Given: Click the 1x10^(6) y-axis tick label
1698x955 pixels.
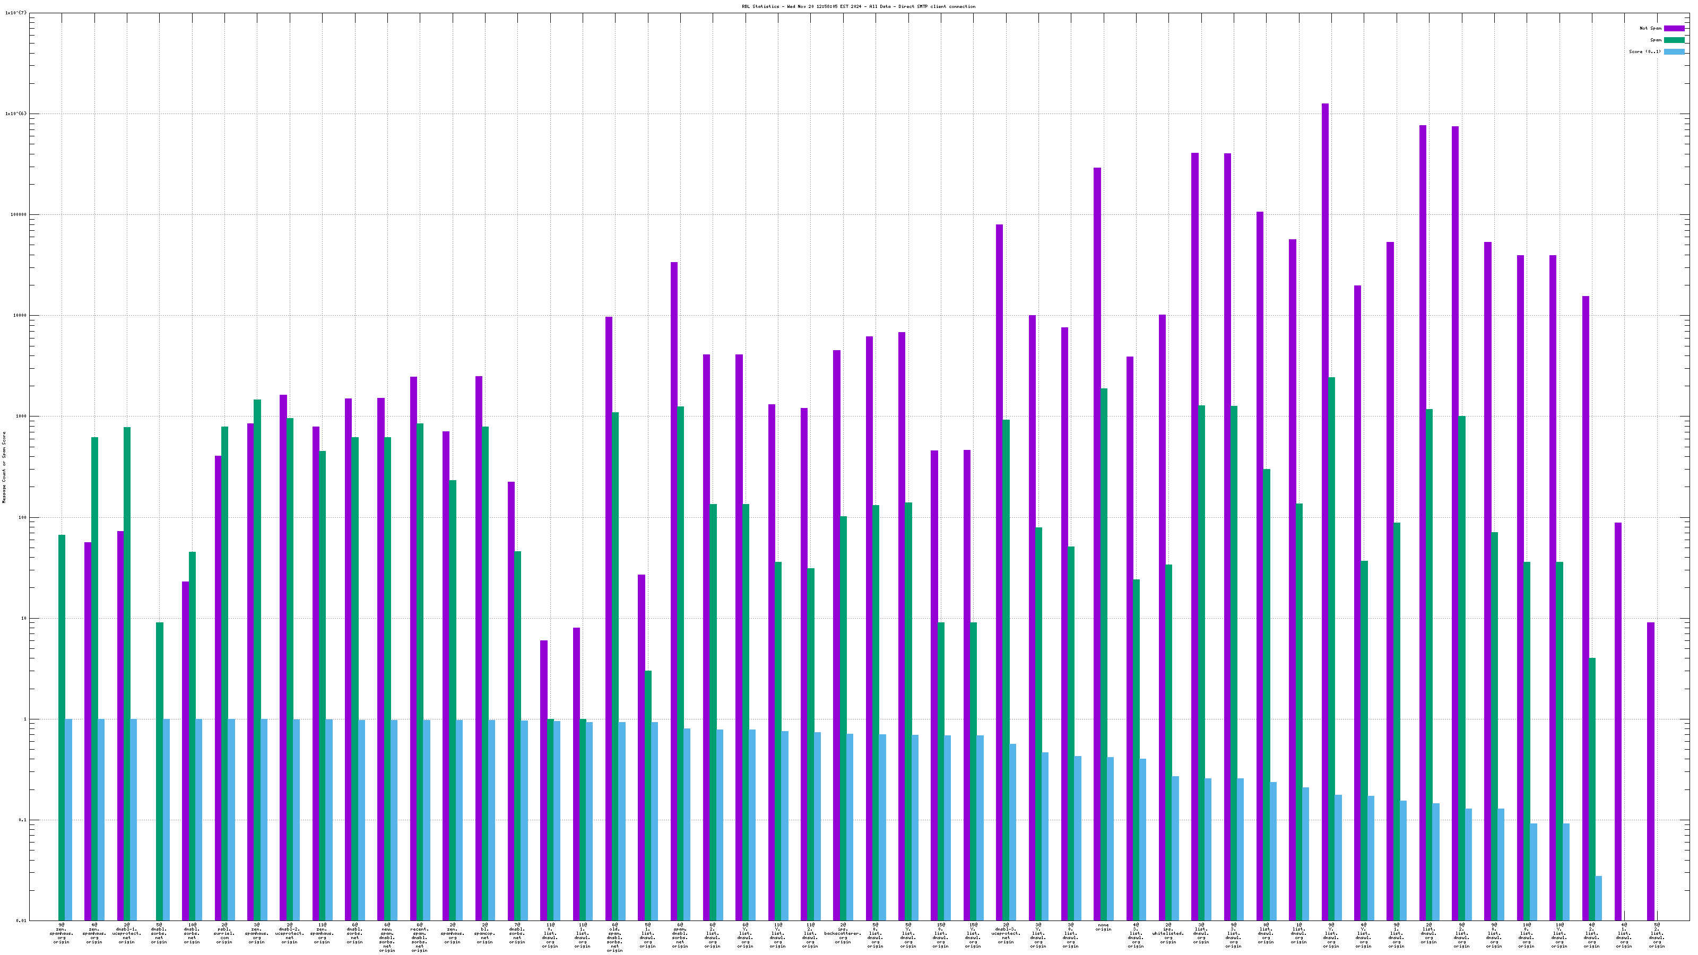Looking at the screenshot, I should 16,114.
